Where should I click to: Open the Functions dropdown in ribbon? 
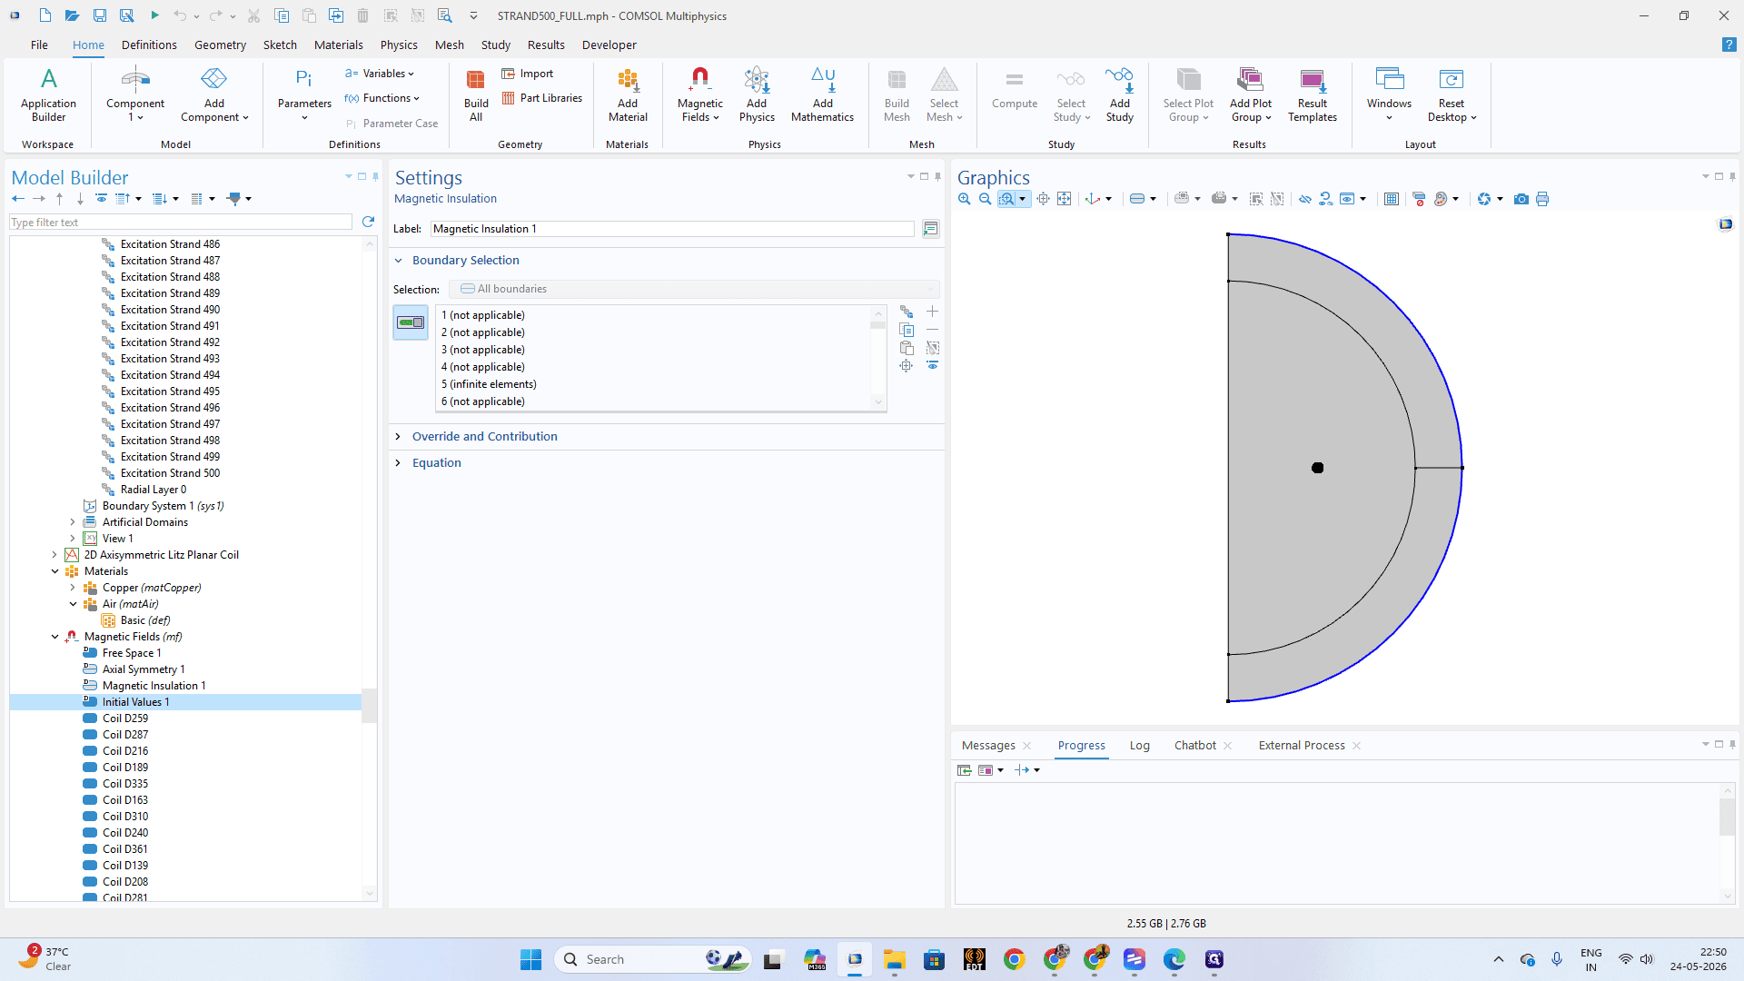(x=382, y=98)
